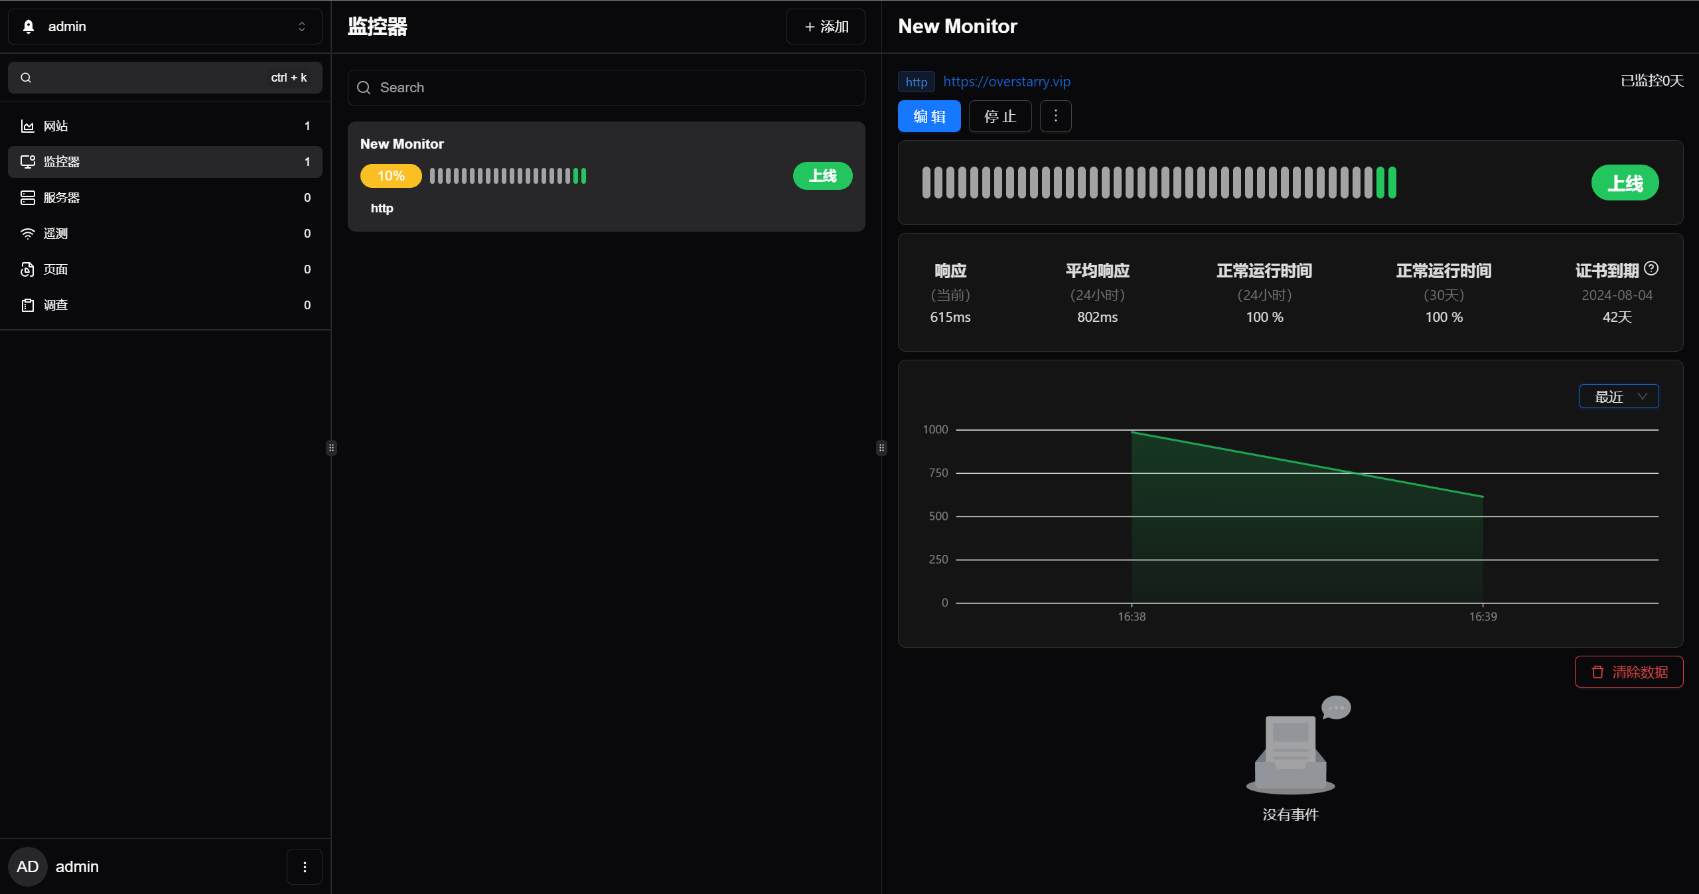Viewport: 1699px width, 894px height.
Task: Click the monitors Search input field
Action: coord(605,88)
